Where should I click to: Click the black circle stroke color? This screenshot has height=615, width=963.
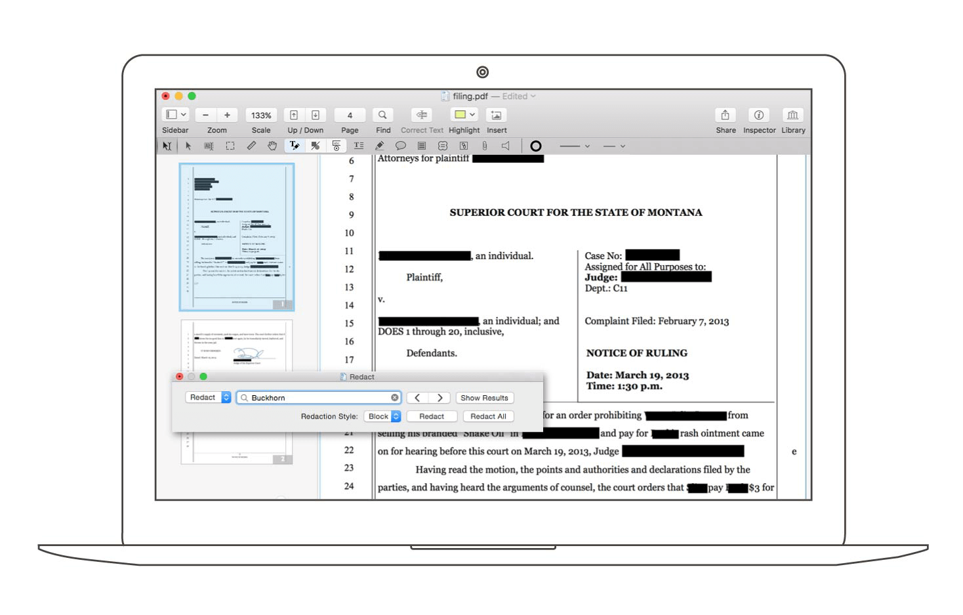click(536, 146)
